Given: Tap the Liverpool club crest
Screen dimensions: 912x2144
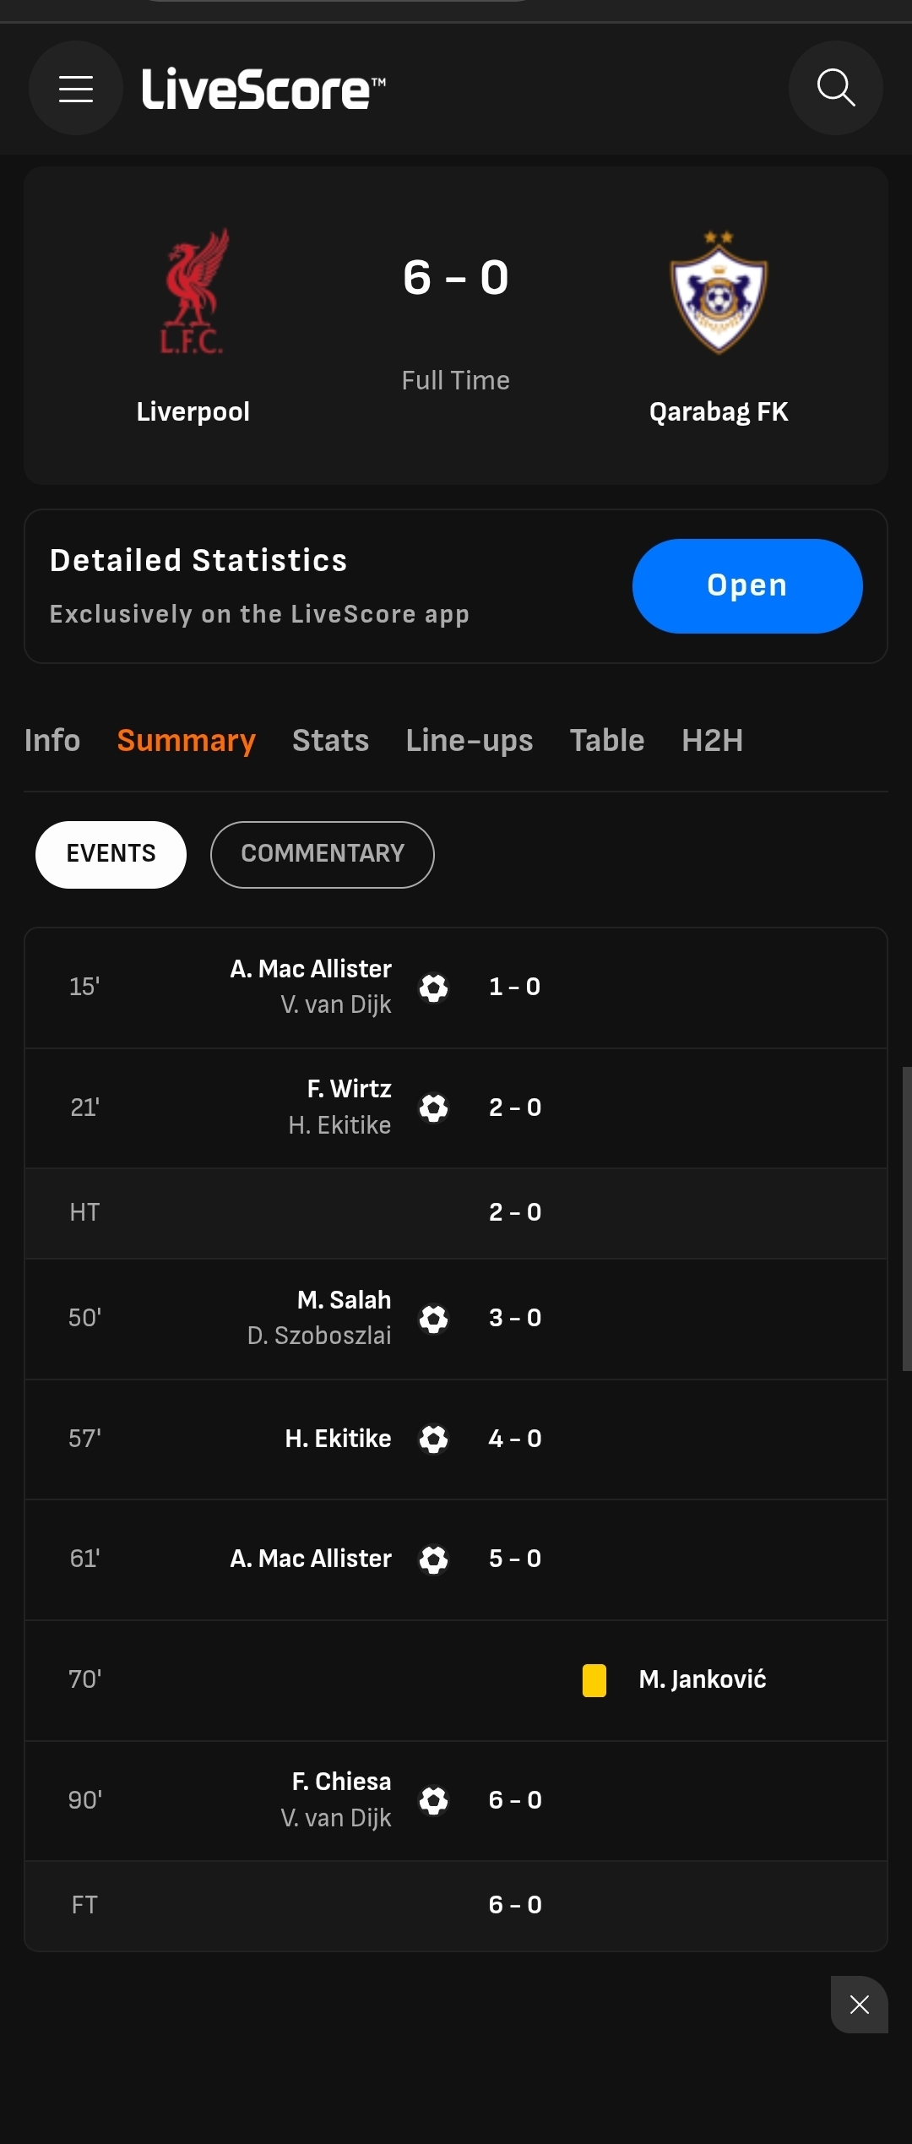Looking at the screenshot, I should [193, 291].
